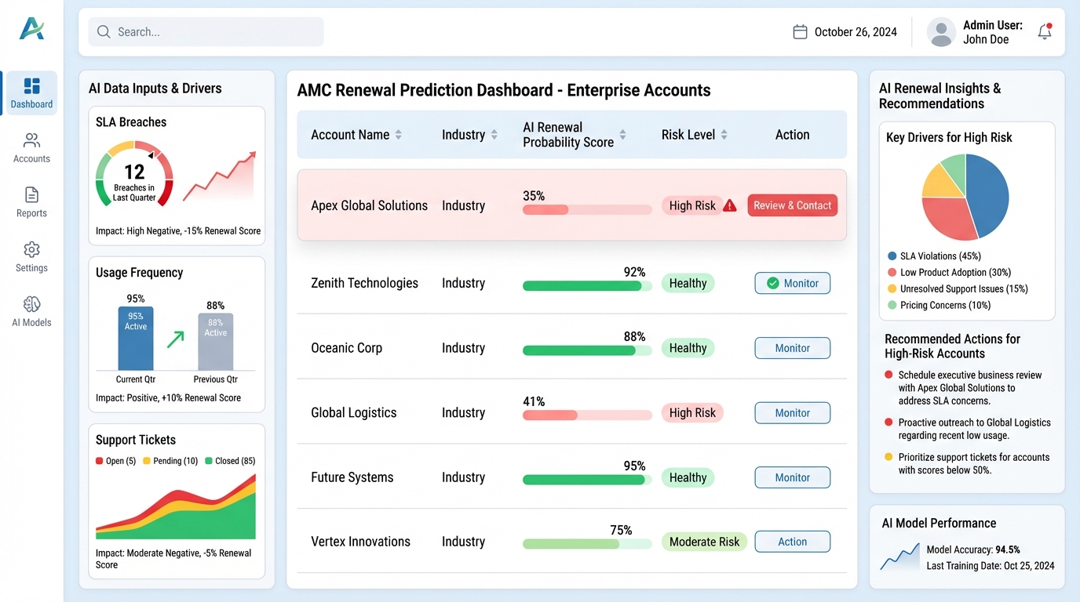Image resolution: width=1080 pixels, height=602 pixels.
Task: Click the search magnifier icon
Action: 104,31
